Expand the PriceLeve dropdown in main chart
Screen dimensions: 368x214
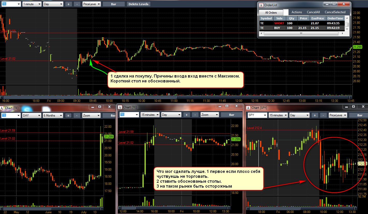92,4
